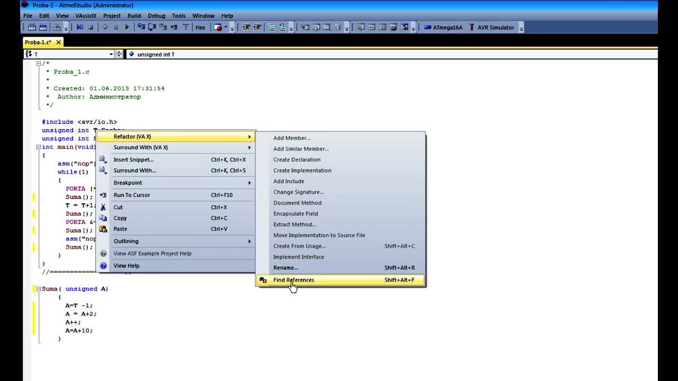
Task: Expand the Outlining submenu arrow
Action: [x=249, y=241]
